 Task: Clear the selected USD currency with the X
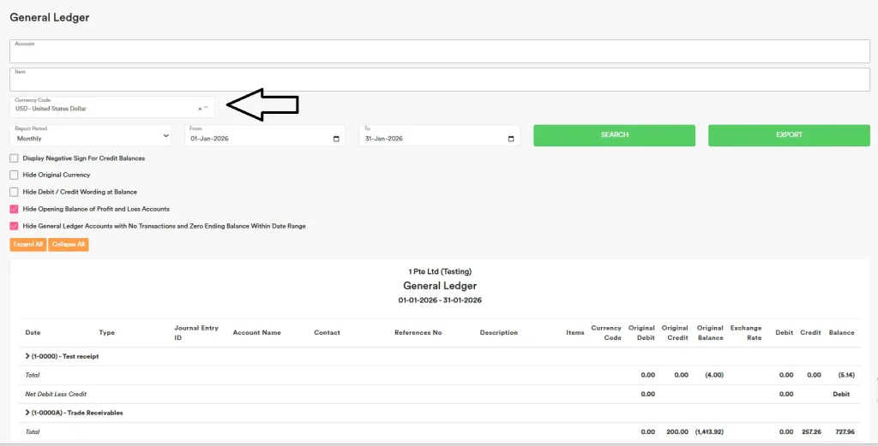(x=199, y=109)
